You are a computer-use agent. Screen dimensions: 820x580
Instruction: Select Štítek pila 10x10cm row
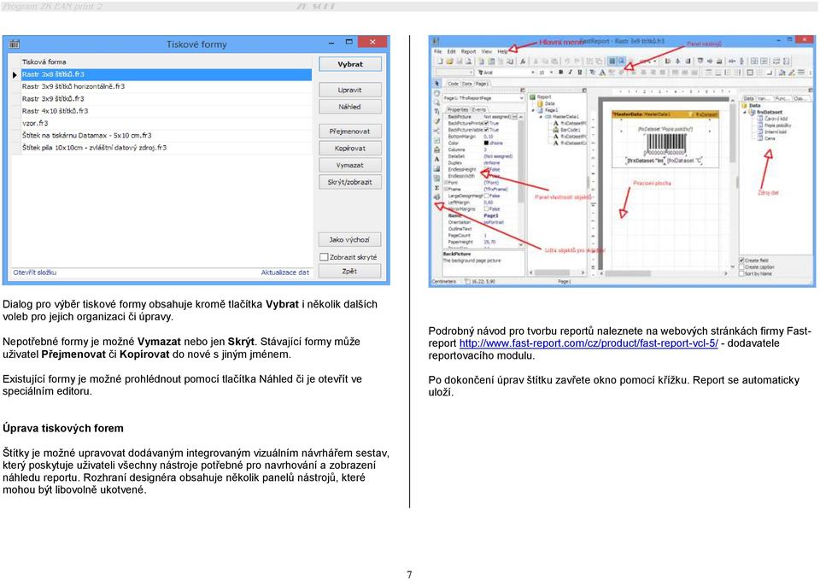167,148
